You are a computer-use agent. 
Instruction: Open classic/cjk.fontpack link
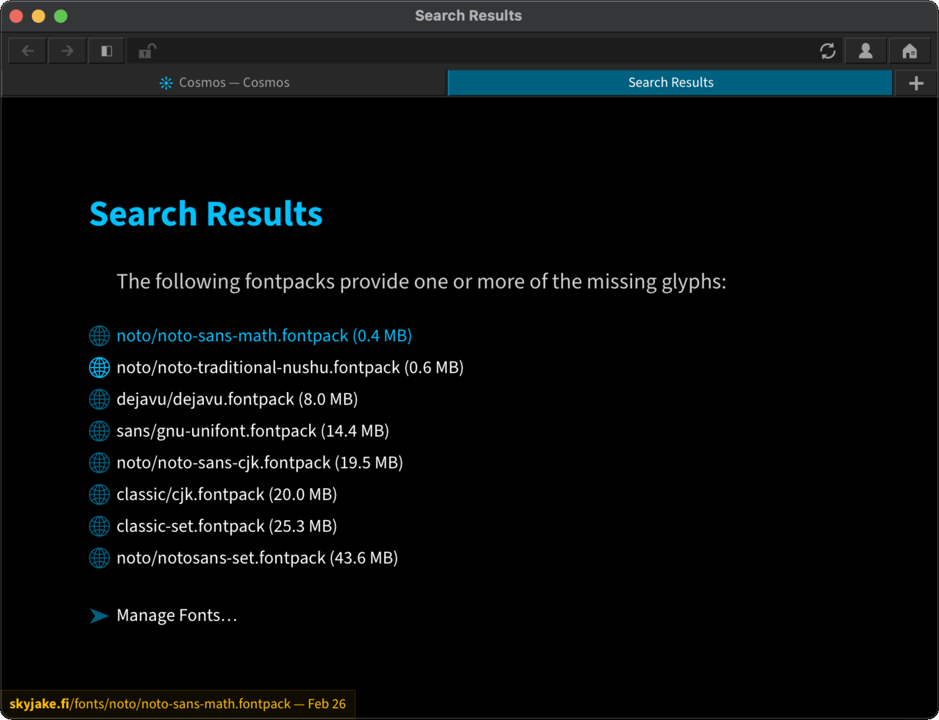pyautogui.click(x=226, y=494)
